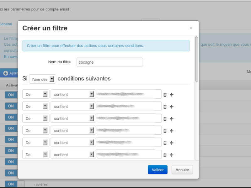251x188 pixels.
Task: Select the contient dropdown in fifth condition
Action: point(73,142)
